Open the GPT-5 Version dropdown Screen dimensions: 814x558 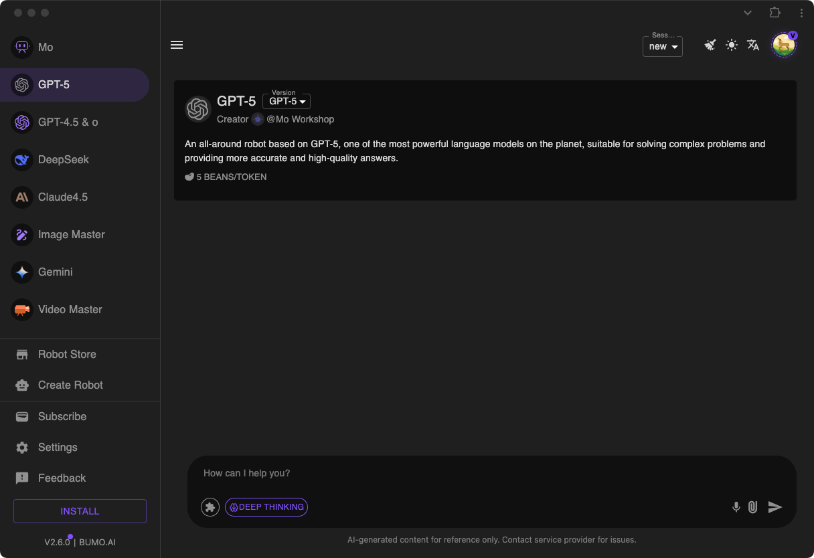pos(286,101)
